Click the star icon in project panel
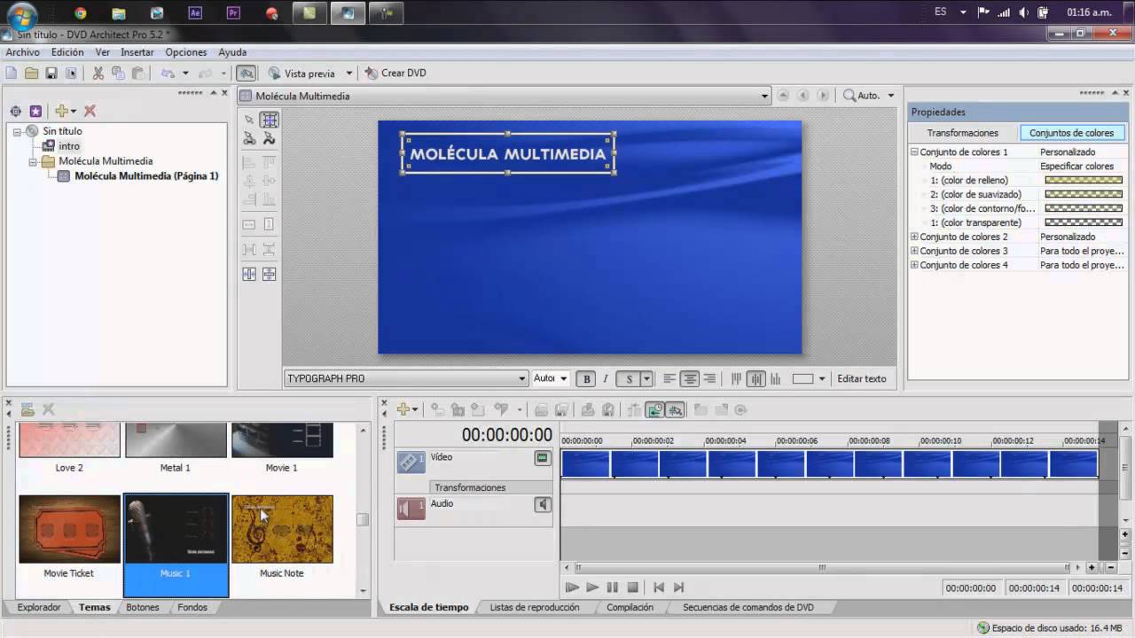 point(35,111)
